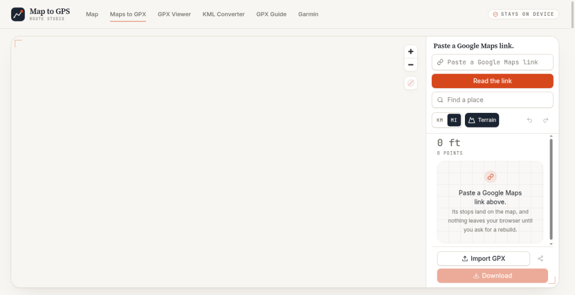Viewport: 575px width, 295px height.
Task: Click the crossed-out compass map control
Action: coord(410,83)
